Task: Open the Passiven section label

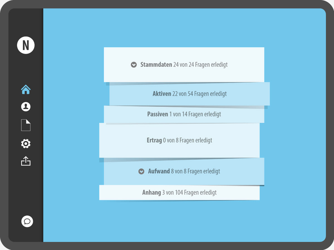Action: pos(158,114)
